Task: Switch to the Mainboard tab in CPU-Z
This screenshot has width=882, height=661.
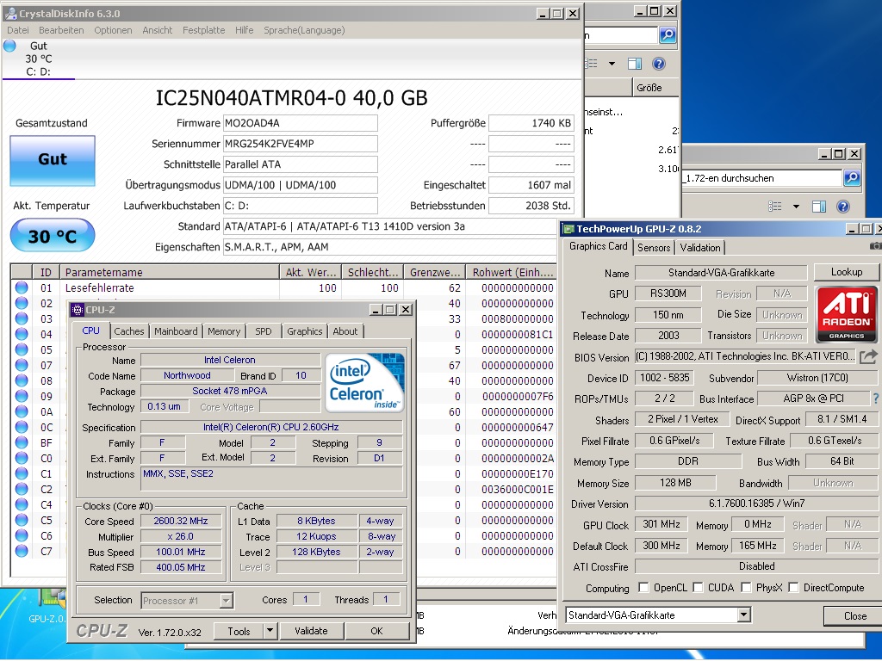Action: pyautogui.click(x=176, y=331)
